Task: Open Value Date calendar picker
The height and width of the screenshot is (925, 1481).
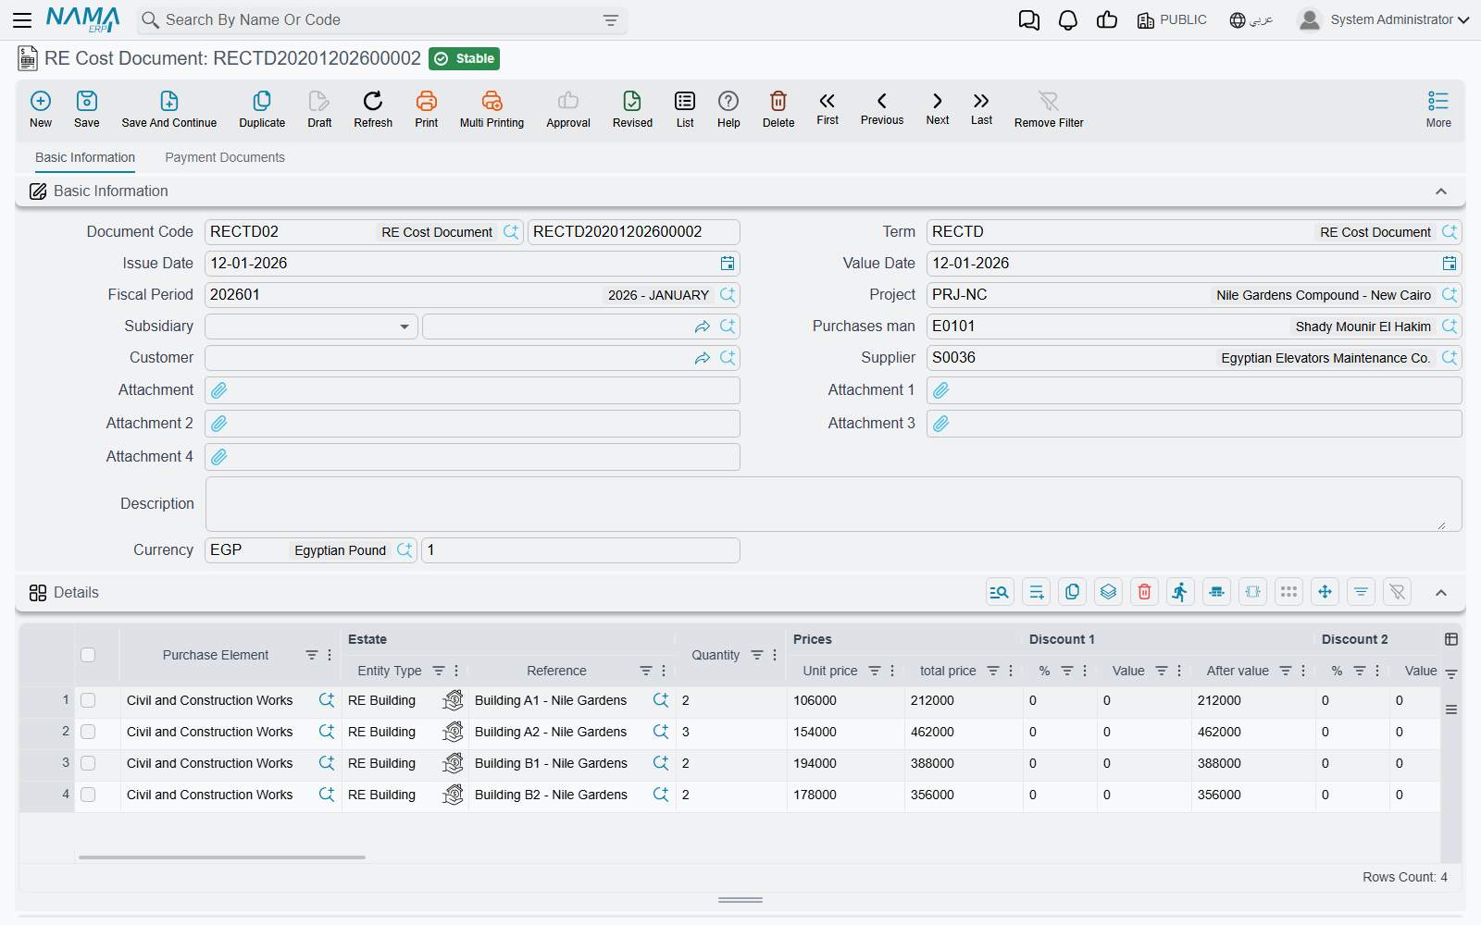Action: (x=1450, y=264)
